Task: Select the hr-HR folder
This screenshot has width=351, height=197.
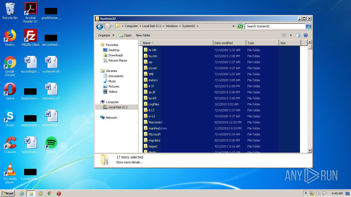Action: (152, 50)
